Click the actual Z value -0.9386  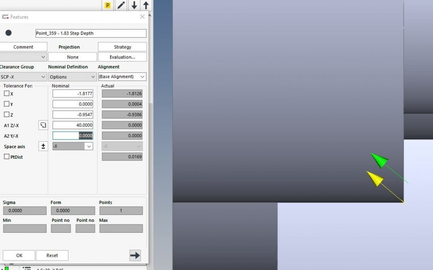(x=122, y=114)
